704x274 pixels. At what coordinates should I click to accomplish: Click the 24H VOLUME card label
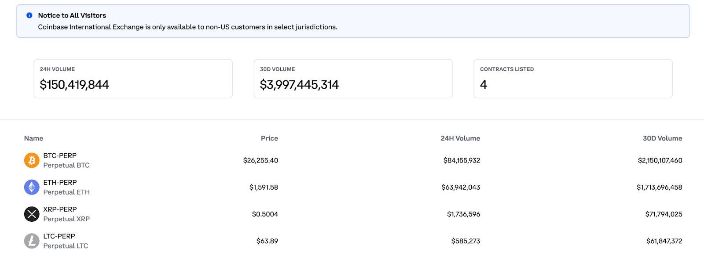click(57, 69)
